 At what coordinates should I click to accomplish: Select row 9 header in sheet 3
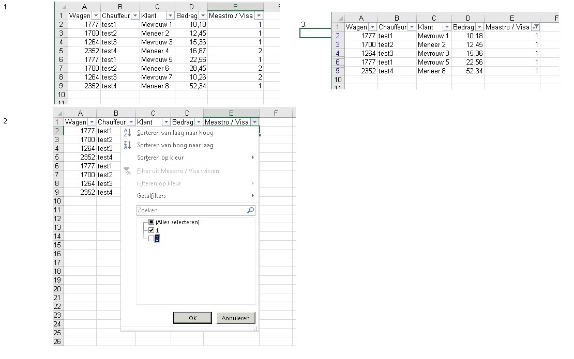click(x=338, y=71)
